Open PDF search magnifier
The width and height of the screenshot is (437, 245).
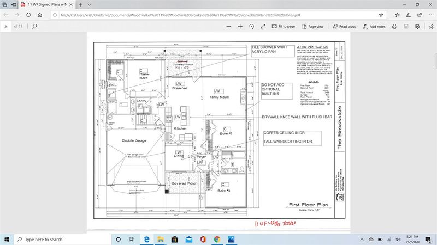point(34,26)
